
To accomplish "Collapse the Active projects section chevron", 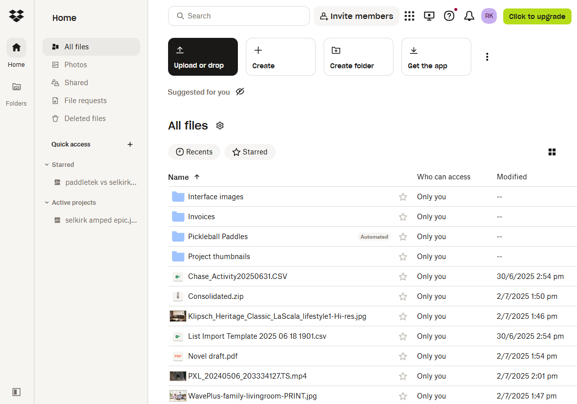I will tap(47, 203).
